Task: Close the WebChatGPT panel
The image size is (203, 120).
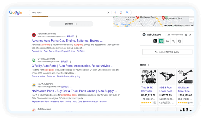Action: (190, 35)
